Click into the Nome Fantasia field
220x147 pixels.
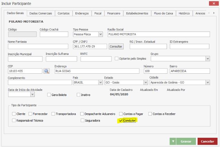[x=38, y=46]
